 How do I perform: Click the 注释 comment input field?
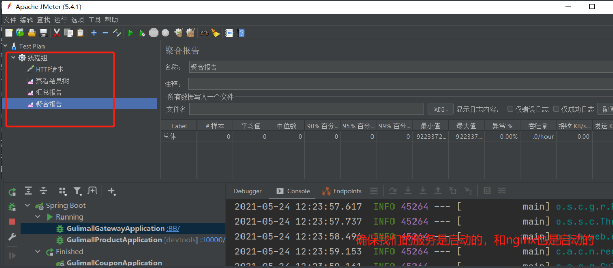tap(401, 84)
